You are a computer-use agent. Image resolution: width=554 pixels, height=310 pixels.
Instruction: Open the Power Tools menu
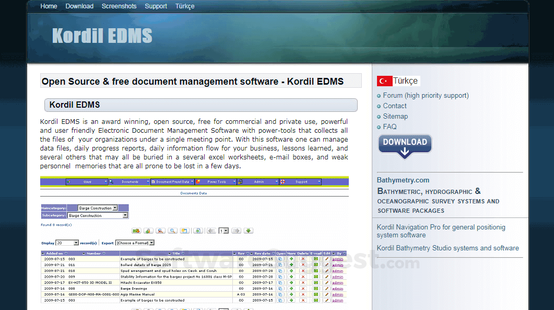(217, 182)
